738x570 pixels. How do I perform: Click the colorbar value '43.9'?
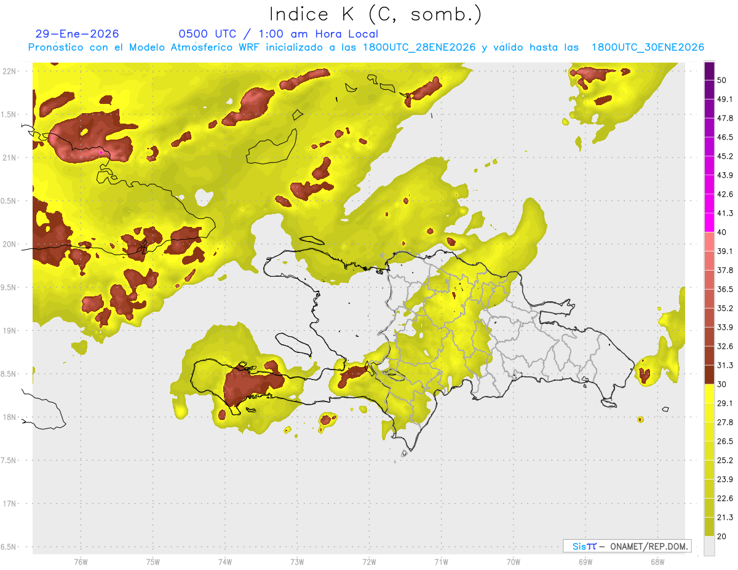[x=725, y=175]
